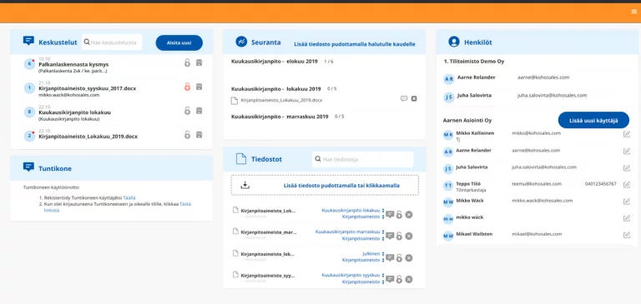Click the Tuntikone panel chat icon
Viewport: 641px width, 304px height.
click(28, 167)
